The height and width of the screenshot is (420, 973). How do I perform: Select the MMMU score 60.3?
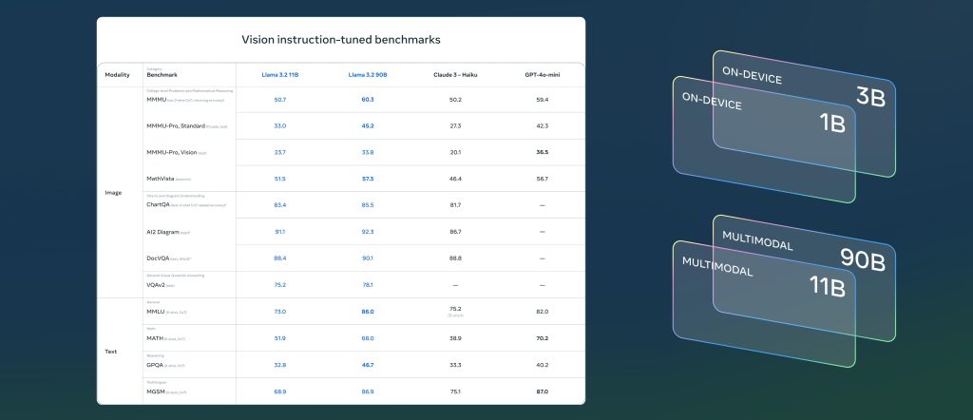pyautogui.click(x=368, y=99)
